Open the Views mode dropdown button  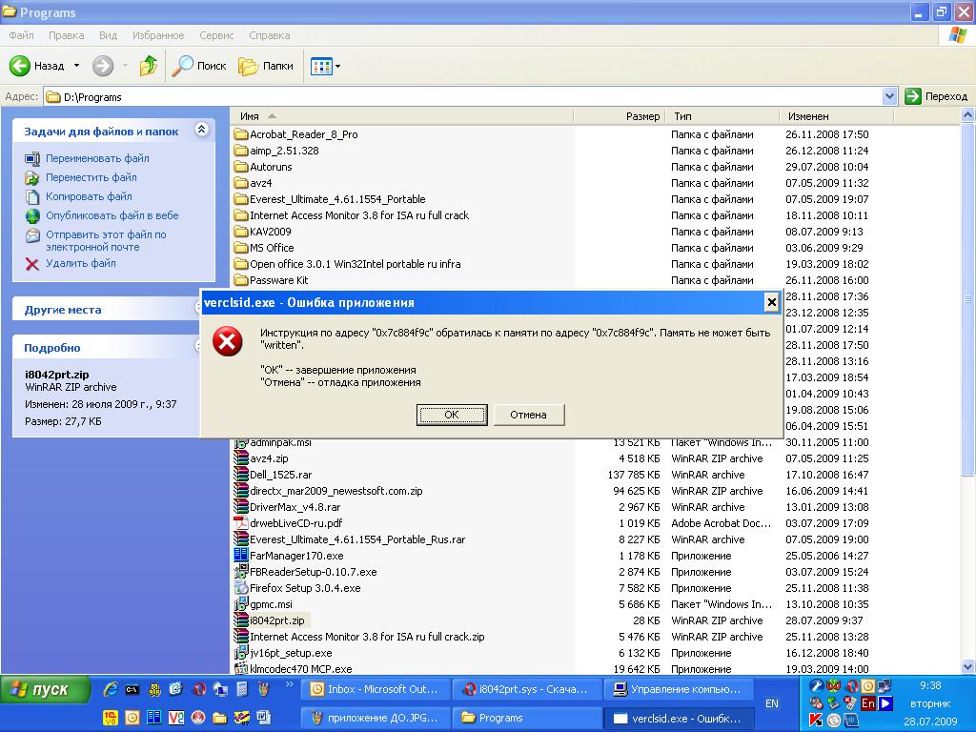(326, 66)
